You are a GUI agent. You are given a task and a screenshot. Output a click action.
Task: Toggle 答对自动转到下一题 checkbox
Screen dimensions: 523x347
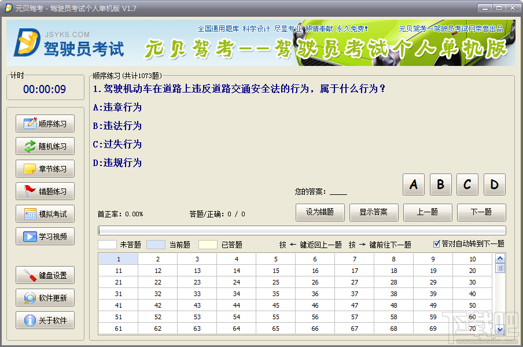[436, 244]
